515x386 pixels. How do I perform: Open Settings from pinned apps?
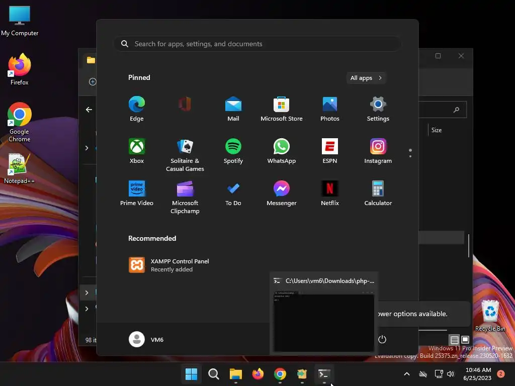(x=378, y=109)
